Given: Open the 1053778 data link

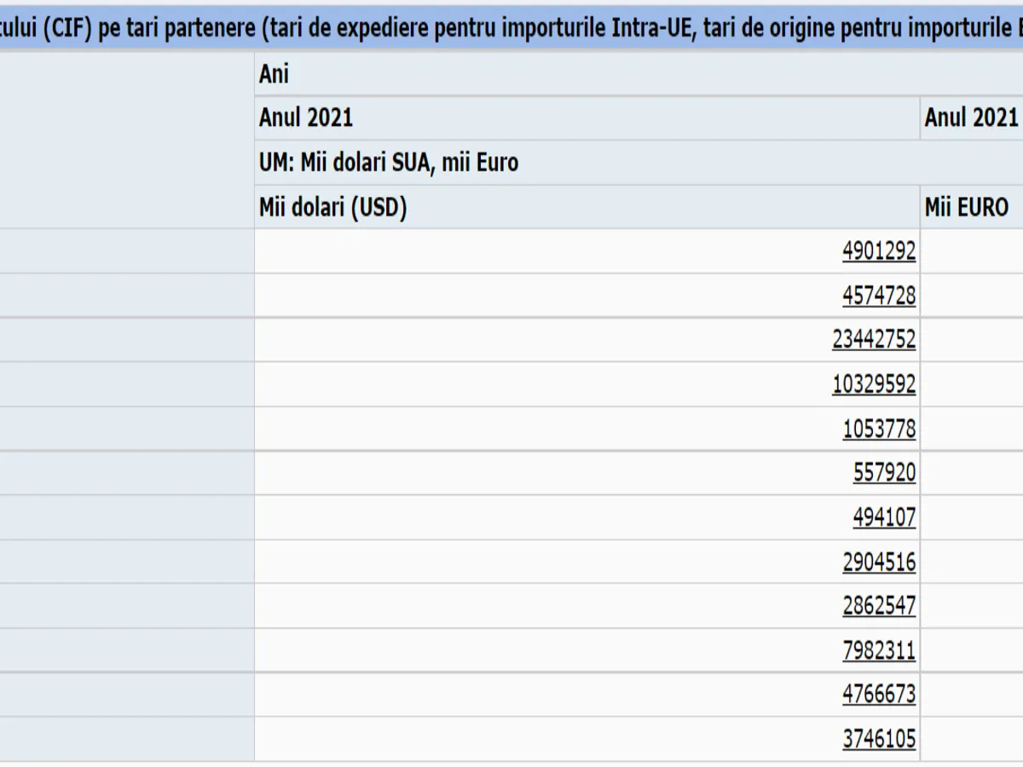Looking at the screenshot, I should 879,429.
